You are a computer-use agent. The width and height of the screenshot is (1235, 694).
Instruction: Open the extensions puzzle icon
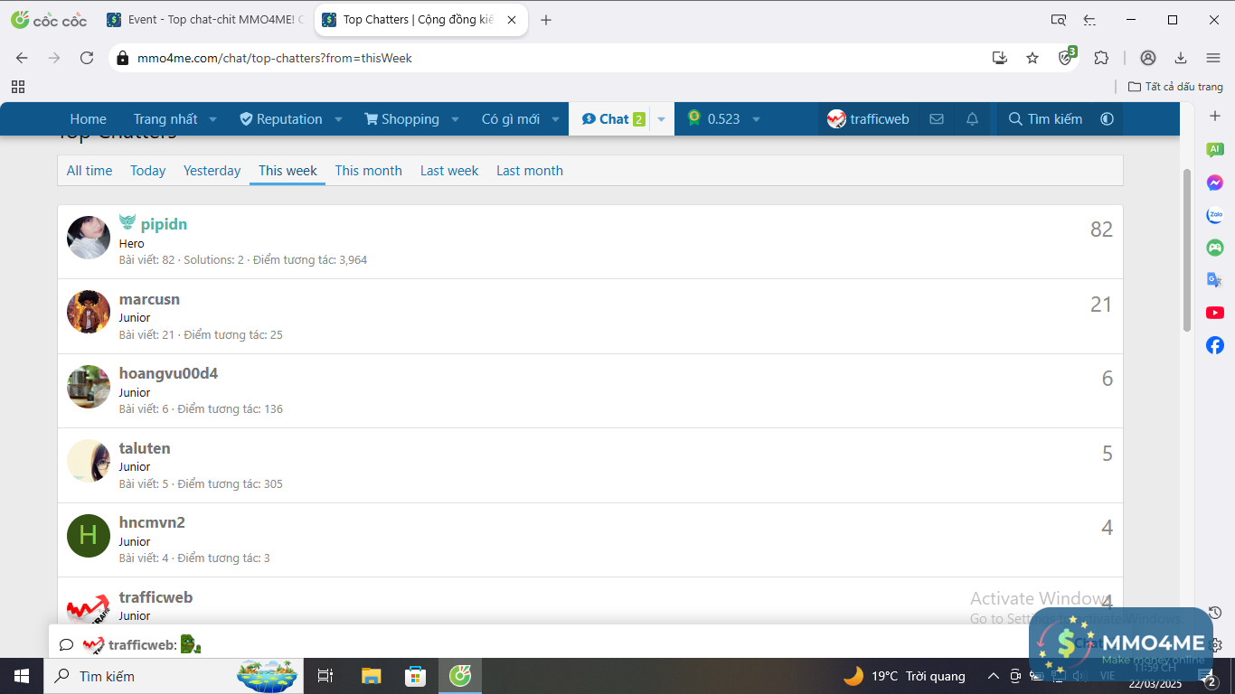coord(1101,58)
